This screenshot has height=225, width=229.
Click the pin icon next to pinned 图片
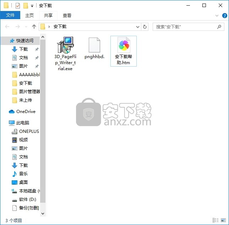[x=37, y=66]
